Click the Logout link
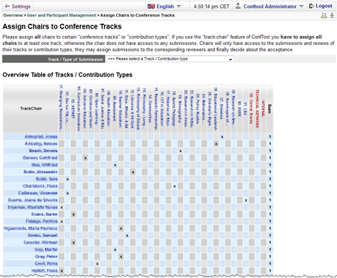Screen dimensions: 337x278 (x=324, y=6)
